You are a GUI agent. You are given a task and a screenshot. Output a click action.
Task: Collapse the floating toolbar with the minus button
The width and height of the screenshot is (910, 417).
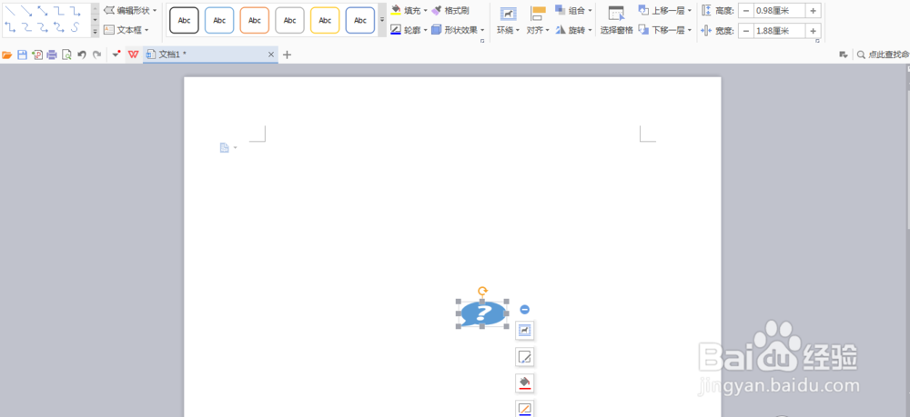click(x=525, y=310)
